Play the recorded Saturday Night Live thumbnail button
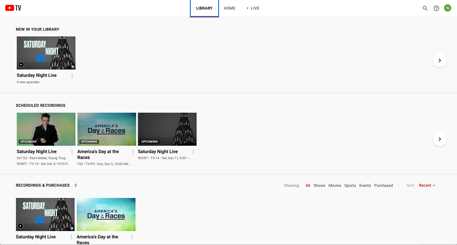Screen dimensions: 457x245 pos(20,226)
